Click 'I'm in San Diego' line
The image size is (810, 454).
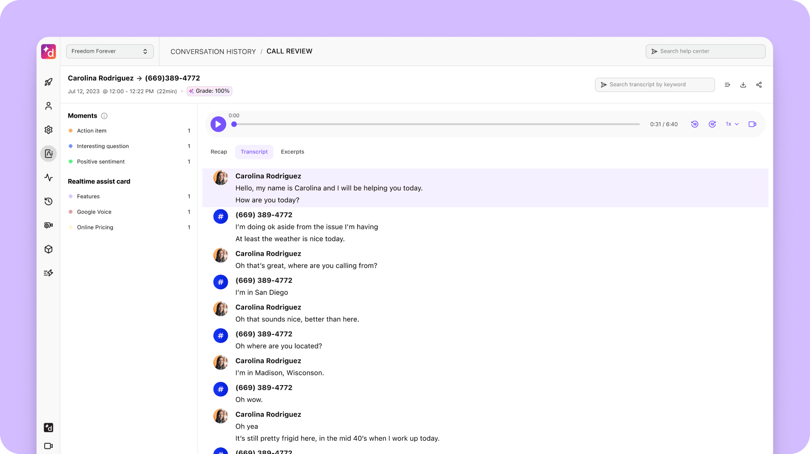[261, 292]
